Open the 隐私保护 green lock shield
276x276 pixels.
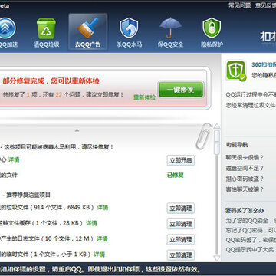[x=212, y=28]
